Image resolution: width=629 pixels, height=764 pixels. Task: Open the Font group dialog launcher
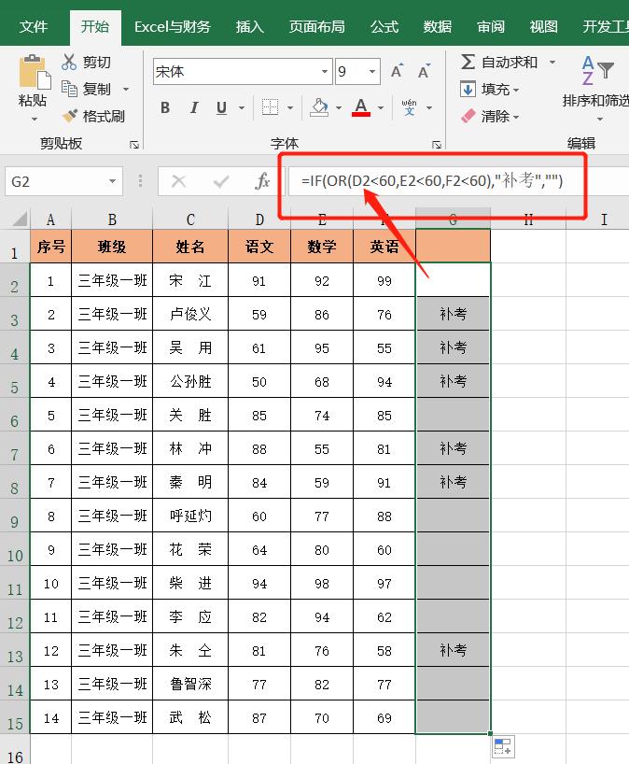coord(436,145)
